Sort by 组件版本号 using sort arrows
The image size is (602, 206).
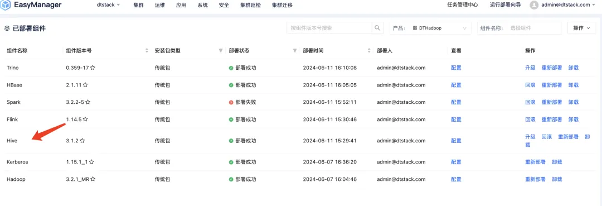point(147,51)
